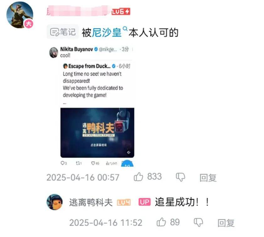This screenshot has width=264, height=237.
Task: Open the commenter's profile avatar
Action: pyautogui.click(x=20, y=15)
